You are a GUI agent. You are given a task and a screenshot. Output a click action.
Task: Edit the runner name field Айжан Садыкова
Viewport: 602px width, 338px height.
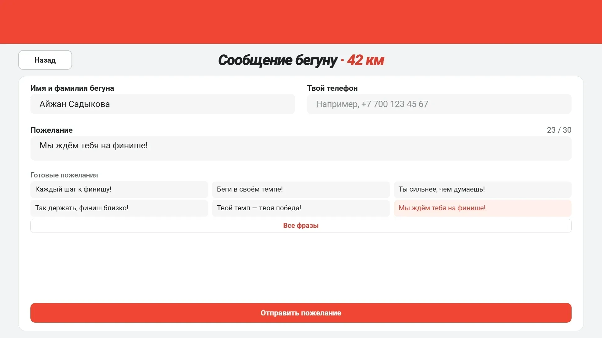[162, 104]
